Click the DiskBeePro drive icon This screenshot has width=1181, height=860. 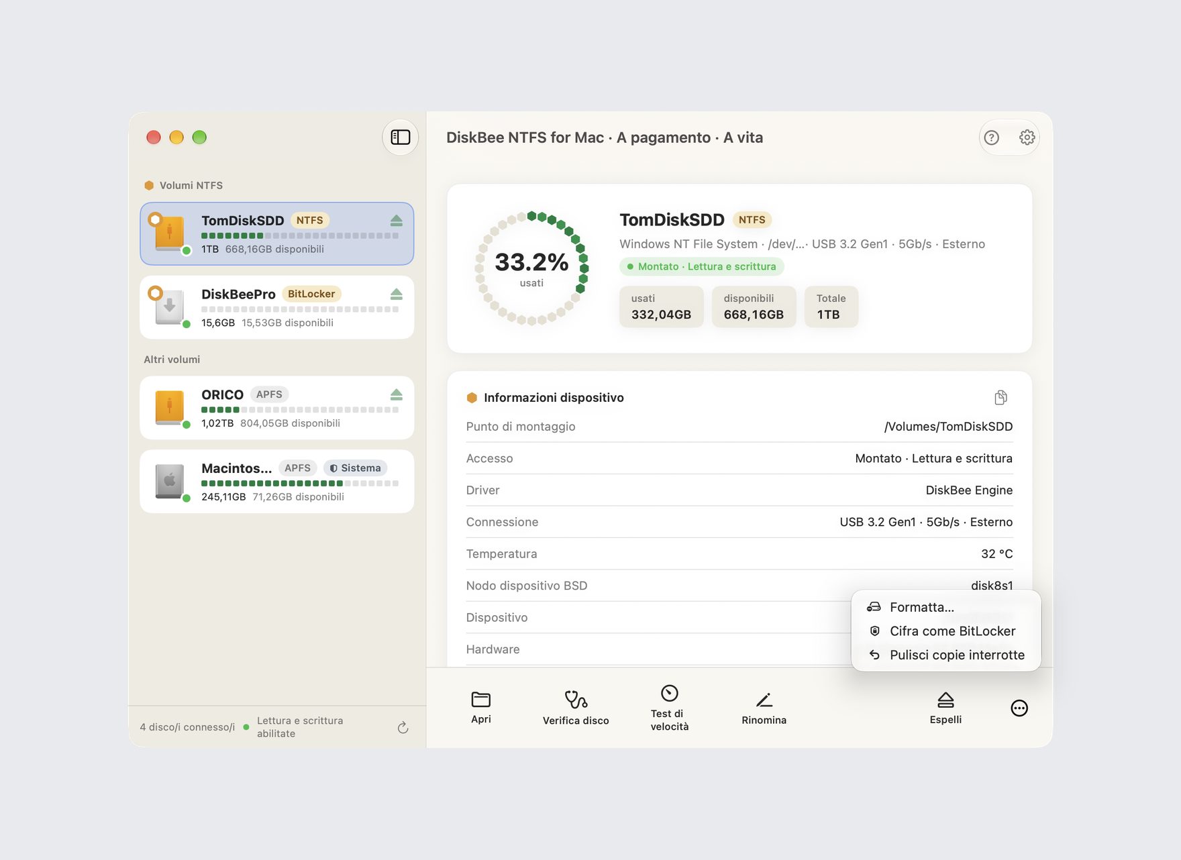[169, 307]
